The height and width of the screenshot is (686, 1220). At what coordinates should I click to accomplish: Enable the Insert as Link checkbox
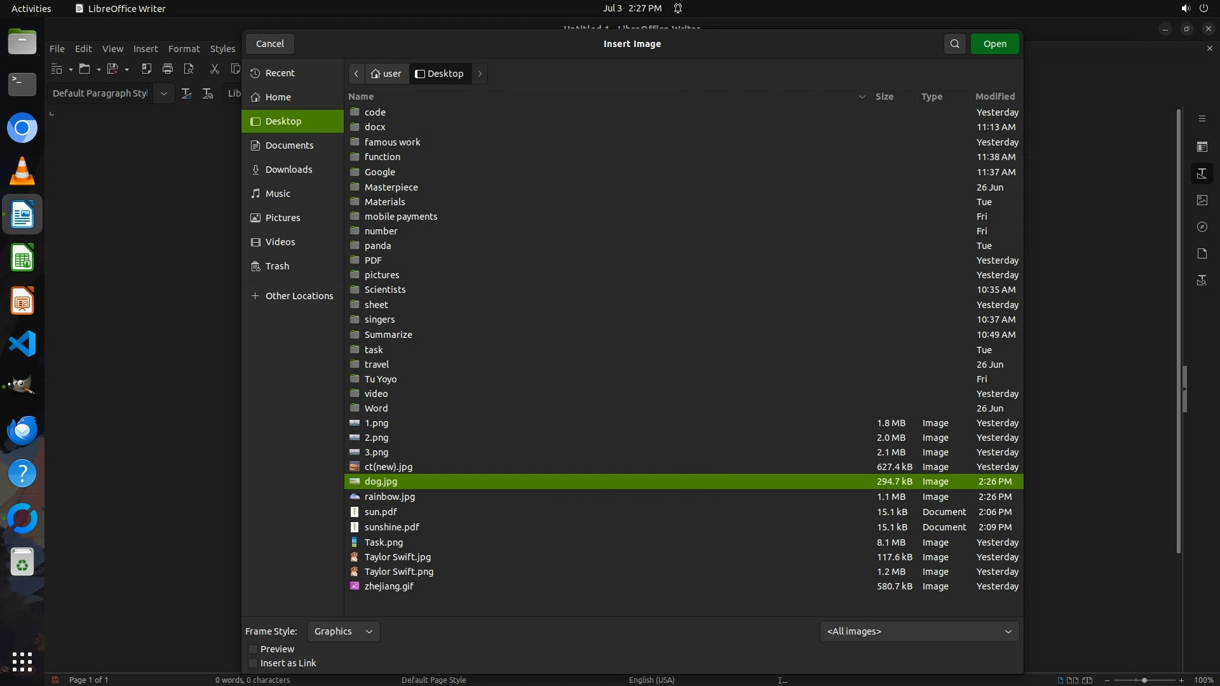253,663
